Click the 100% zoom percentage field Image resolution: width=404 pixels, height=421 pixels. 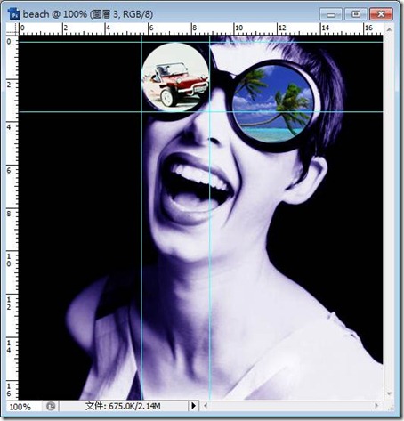[20, 406]
